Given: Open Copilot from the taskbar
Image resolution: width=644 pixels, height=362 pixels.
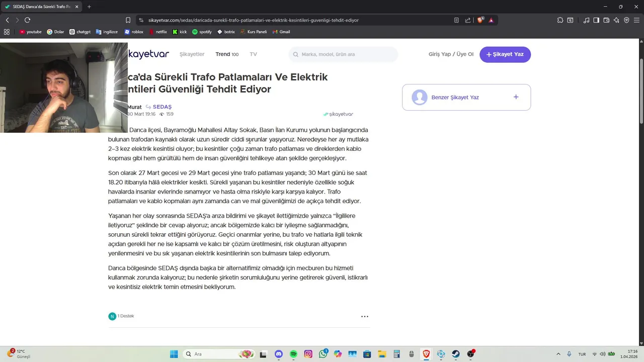Looking at the screenshot, I should 338,354.
